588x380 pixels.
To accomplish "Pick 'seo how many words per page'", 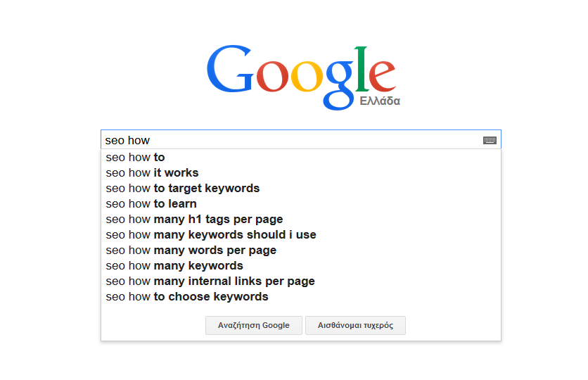I will coord(301,251).
